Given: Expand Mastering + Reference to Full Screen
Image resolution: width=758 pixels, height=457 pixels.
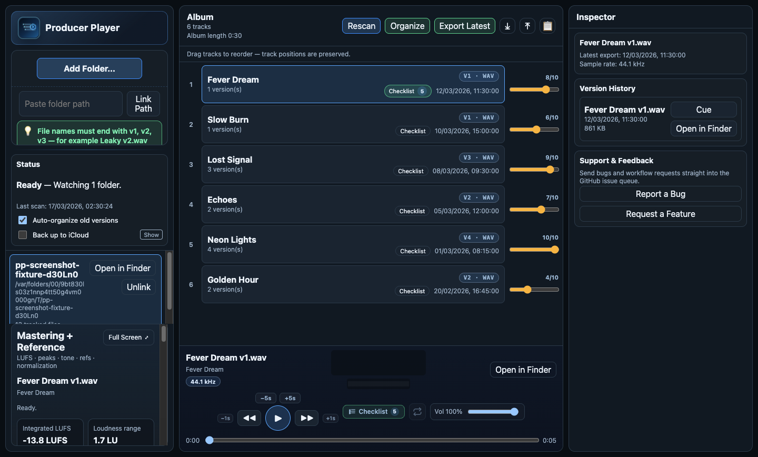Looking at the screenshot, I should [128, 337].
